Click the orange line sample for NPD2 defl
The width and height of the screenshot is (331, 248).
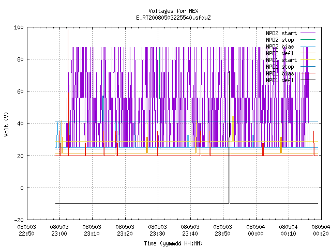coord(308,53)
